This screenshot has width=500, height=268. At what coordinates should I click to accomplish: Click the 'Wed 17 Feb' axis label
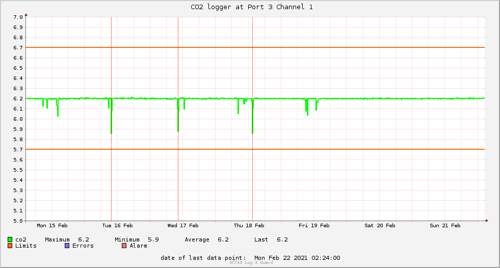click(182, 226)
